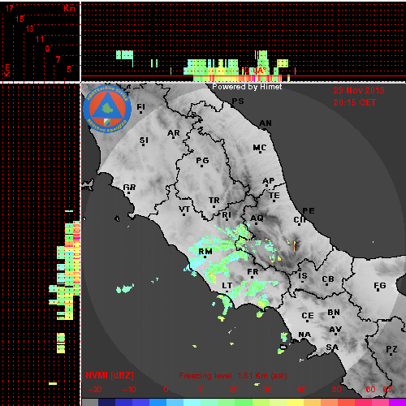Image resolution: width=406 pixels, height=406 pixels.
Task: Pick the magenta 65 dBZ color swatch
Action: (397, 402)
